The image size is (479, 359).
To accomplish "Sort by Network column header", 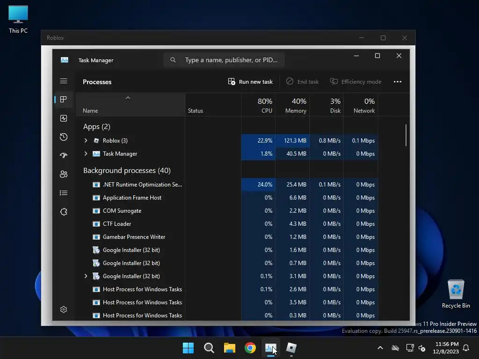I will (361, 105).
